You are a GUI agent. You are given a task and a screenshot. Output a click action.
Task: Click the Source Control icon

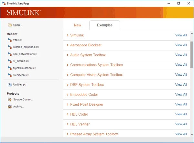pyautogui.click(x=10, y=100)
